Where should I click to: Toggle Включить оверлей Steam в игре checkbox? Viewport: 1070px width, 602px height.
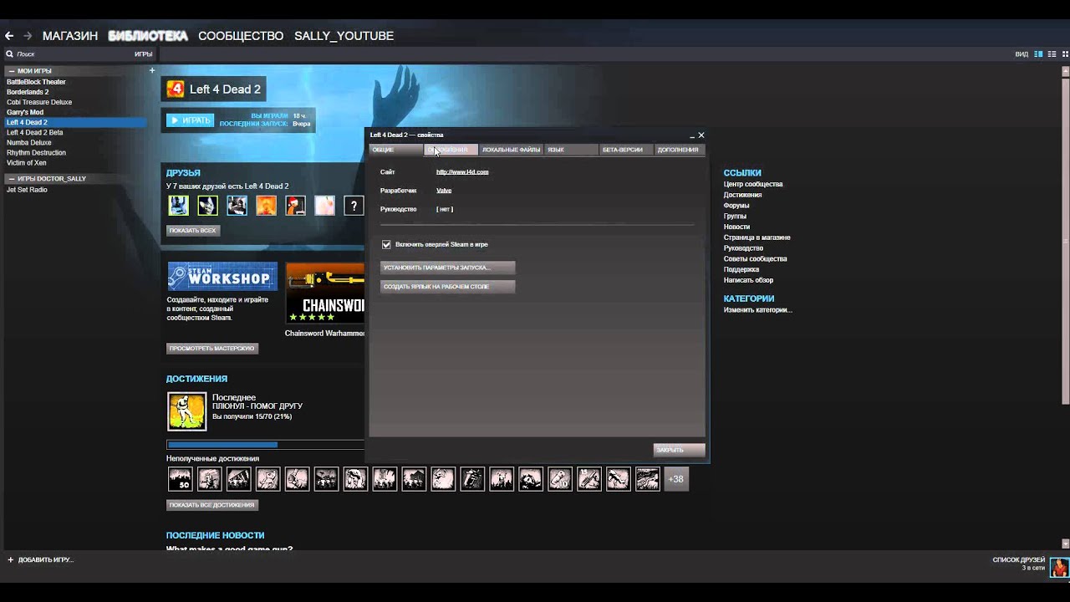coord(386,244)
